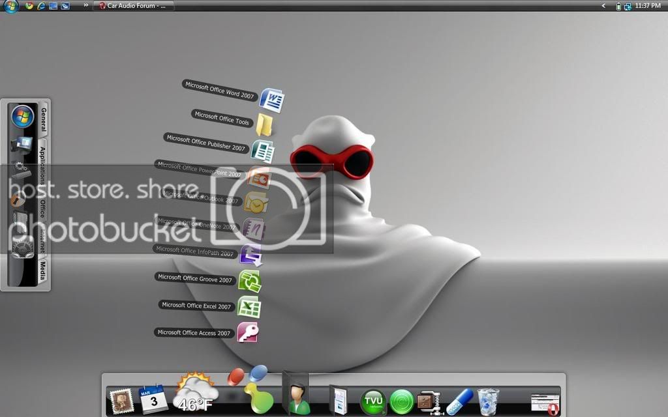This screenshot has height=417, width=668.
Task: Click the Opera window thumbnail in dock
Action: [545, 403]
